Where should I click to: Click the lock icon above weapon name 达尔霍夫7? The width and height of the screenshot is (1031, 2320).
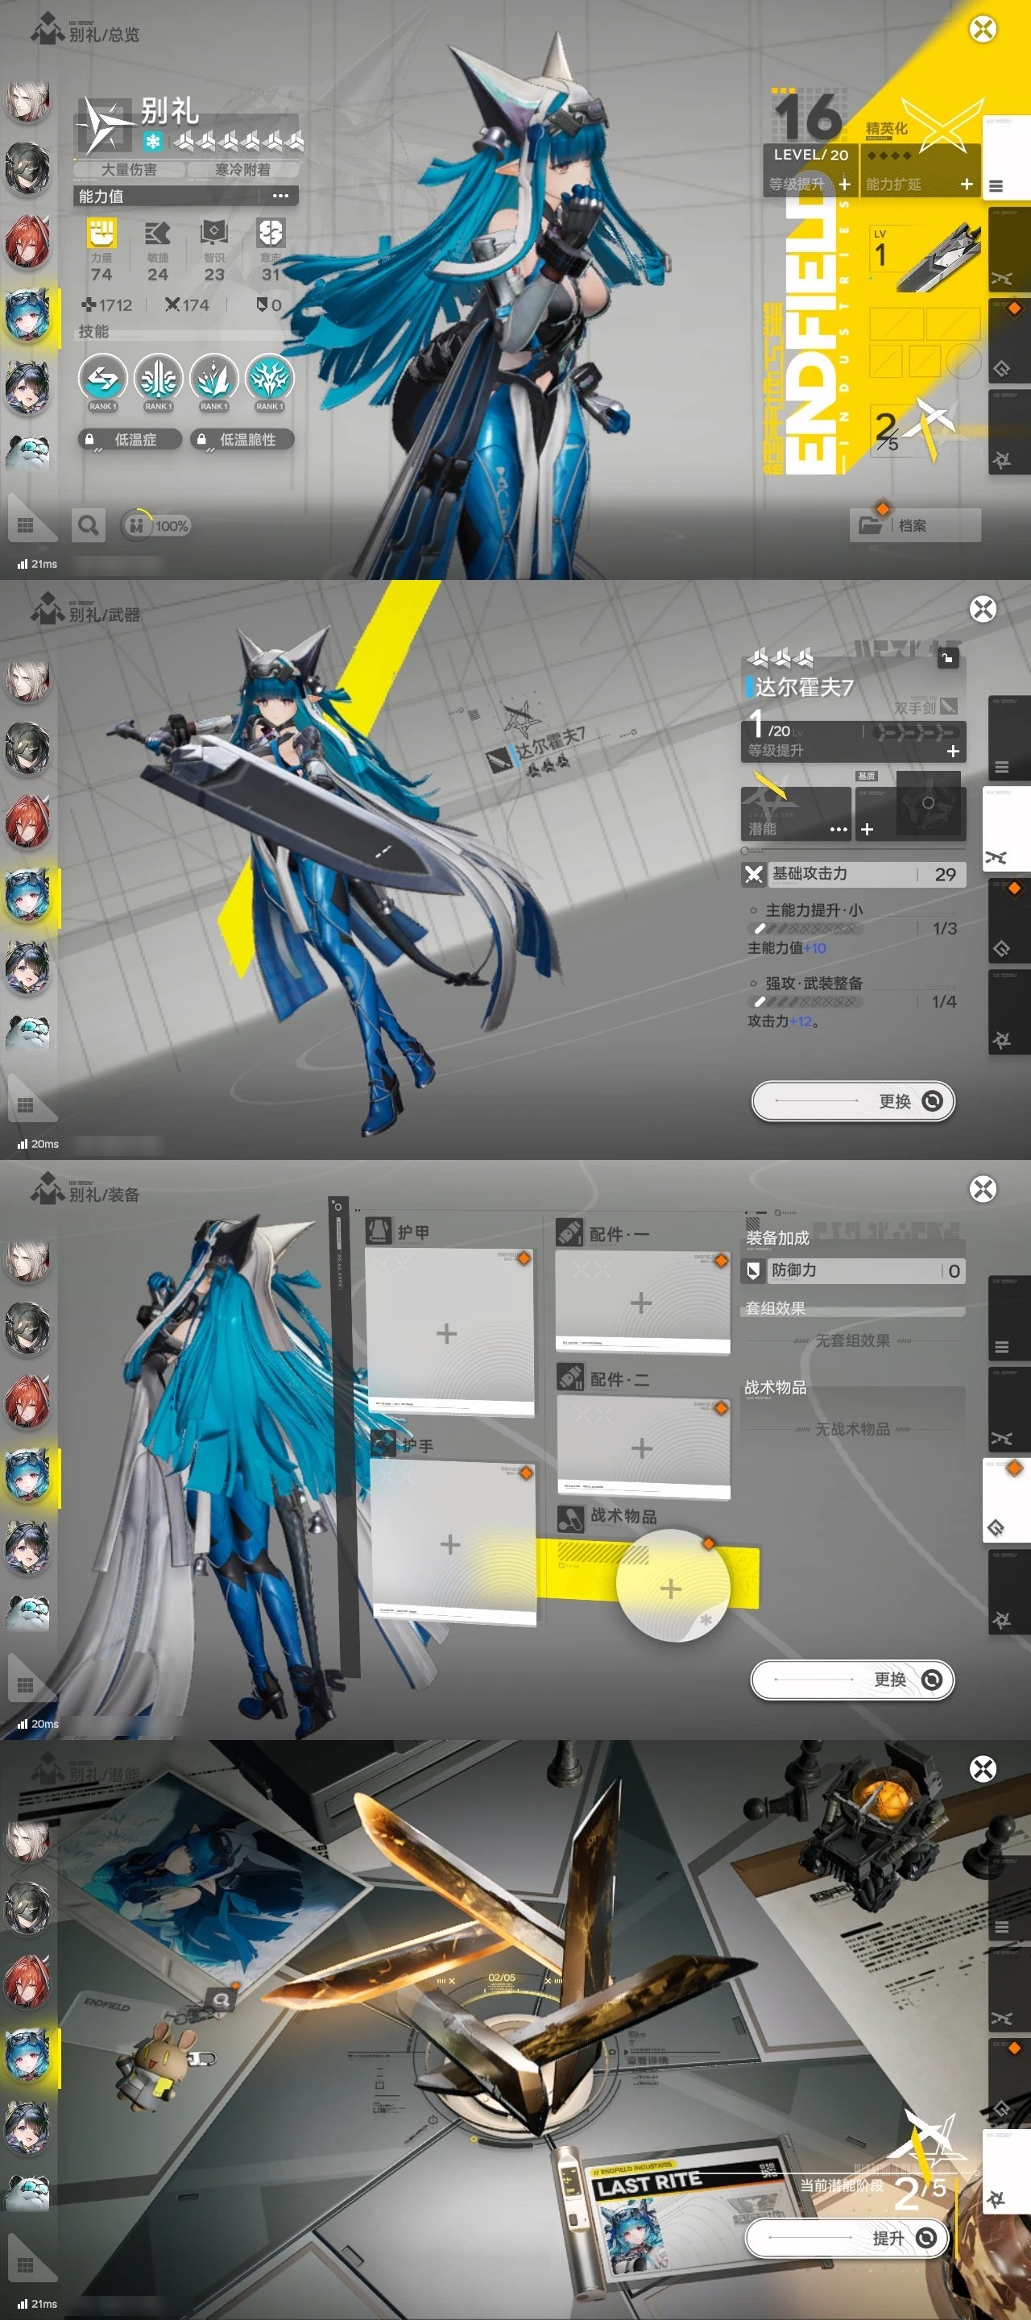click(x=947, y=657)
